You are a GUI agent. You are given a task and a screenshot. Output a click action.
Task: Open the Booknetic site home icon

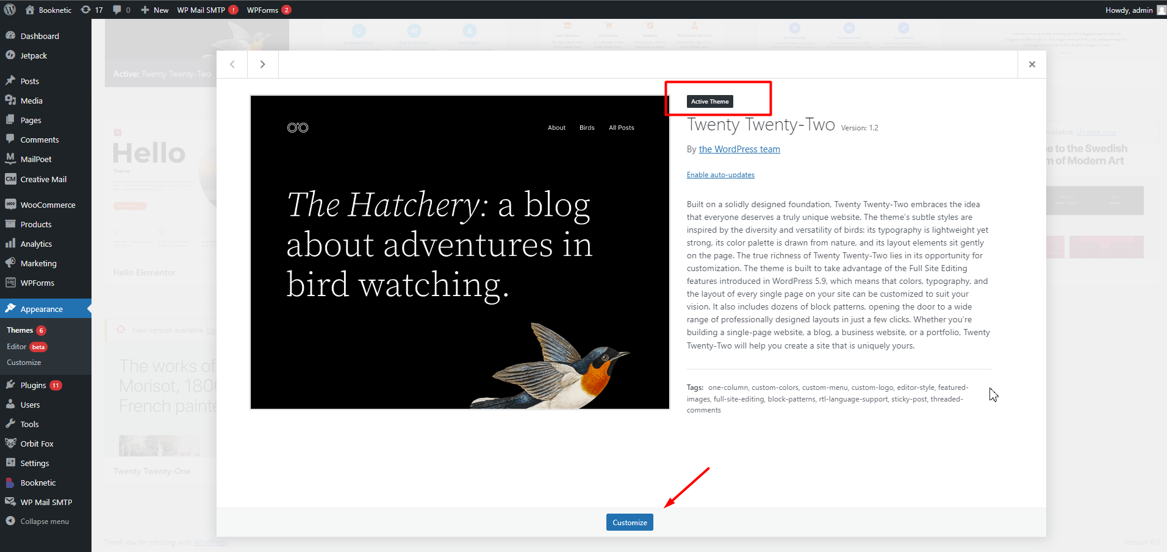(30, 10)
